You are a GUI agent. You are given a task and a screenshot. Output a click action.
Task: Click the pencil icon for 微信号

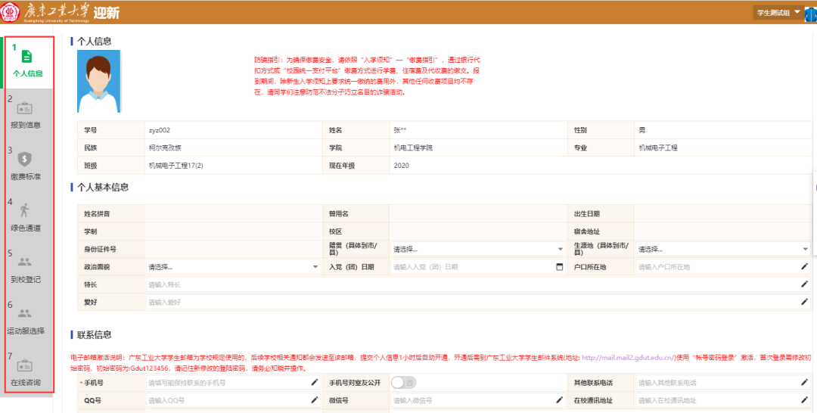[x=560, y=400]
